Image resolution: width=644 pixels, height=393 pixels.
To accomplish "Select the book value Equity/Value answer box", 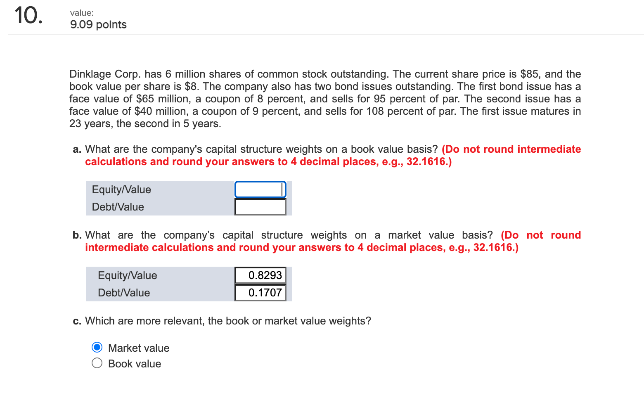I will (x=260, y=189).
